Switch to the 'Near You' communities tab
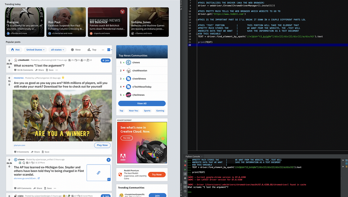Image resolution: width=348 pixels, height=197 pixels. 133,111
